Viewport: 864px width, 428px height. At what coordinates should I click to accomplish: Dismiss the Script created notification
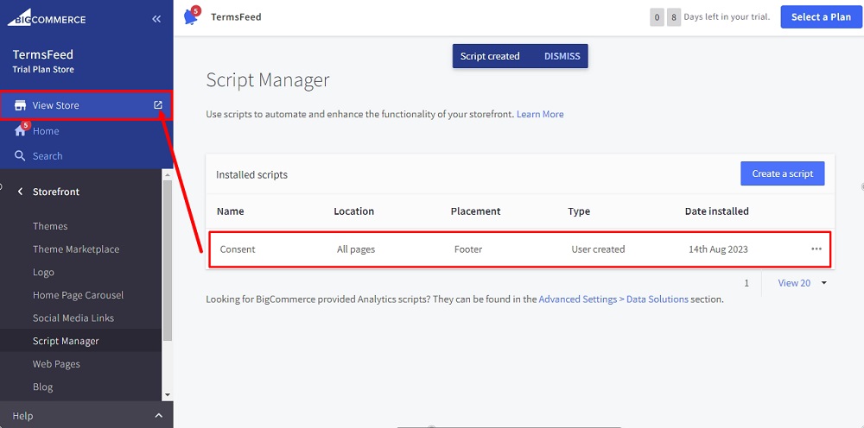tap(562, 56)
